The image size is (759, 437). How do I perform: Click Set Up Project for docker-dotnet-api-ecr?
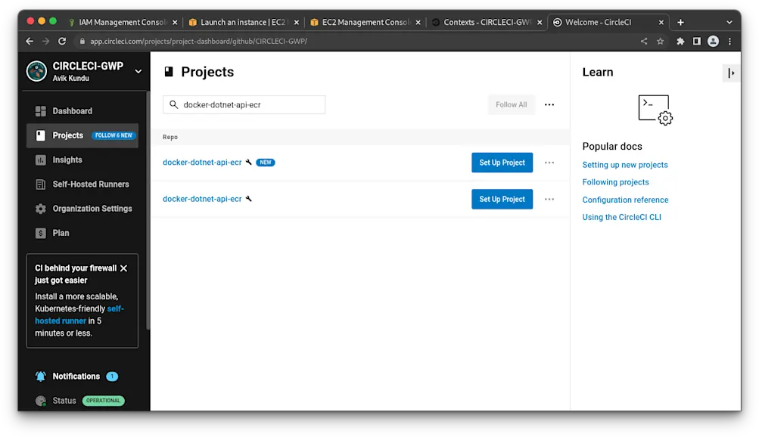502,163
